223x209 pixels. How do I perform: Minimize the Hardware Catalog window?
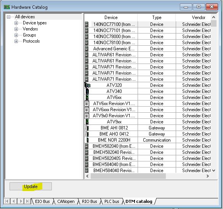pyautogui.click(x=186, y=7)
